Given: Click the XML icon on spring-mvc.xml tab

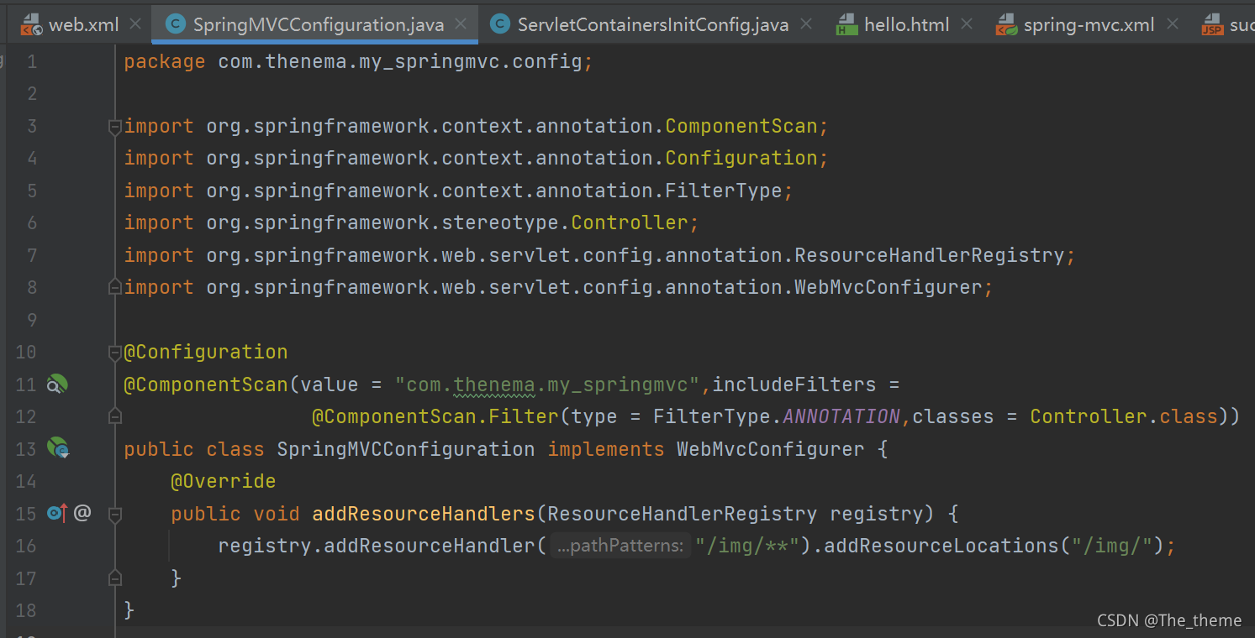Looking at the screenshot, I should pos(1005,25).
